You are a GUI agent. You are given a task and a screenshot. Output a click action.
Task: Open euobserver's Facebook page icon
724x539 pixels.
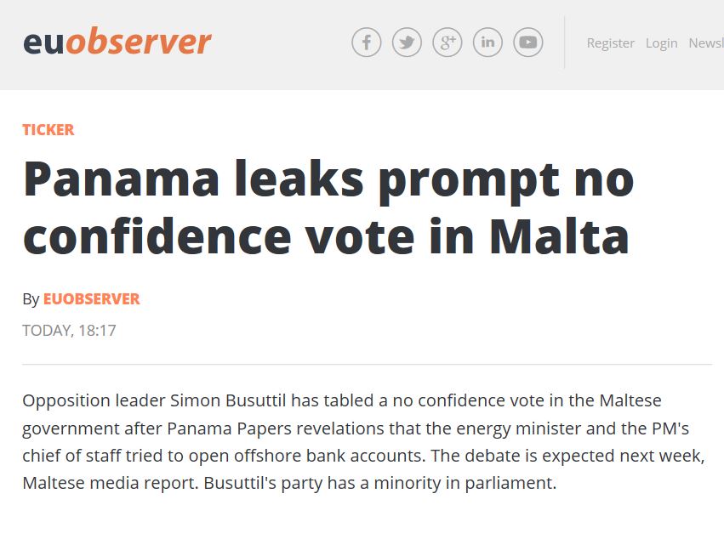[367, 42]
